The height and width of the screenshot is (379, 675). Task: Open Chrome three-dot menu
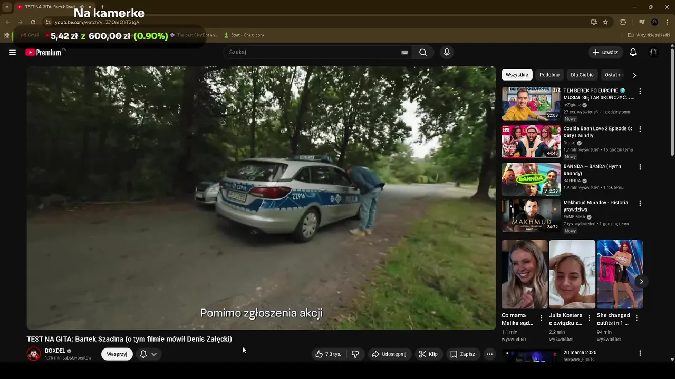coord(667,22)
